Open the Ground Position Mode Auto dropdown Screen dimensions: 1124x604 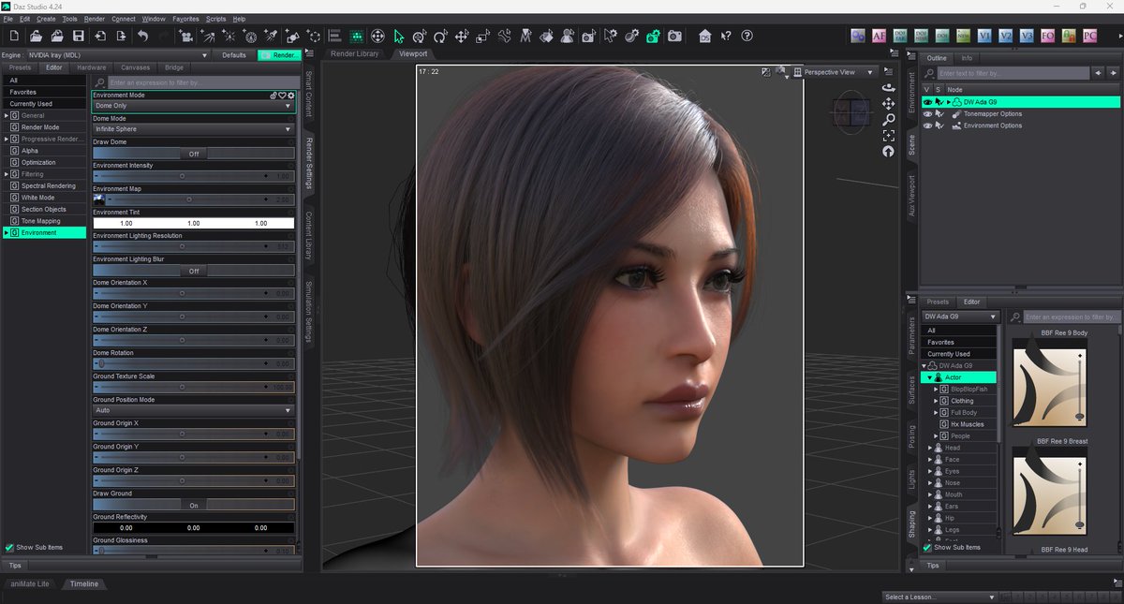click(194, 410)
